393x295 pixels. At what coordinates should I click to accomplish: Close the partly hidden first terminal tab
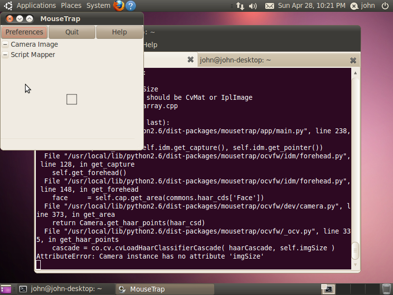pyautogui.click(x=191, y=59)
